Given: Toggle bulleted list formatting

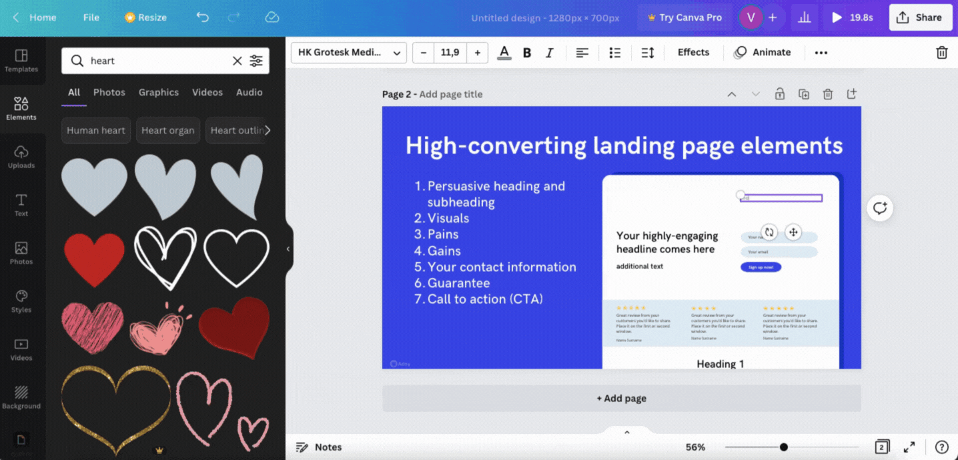Looking at the screenshot, I should [615, 53].
